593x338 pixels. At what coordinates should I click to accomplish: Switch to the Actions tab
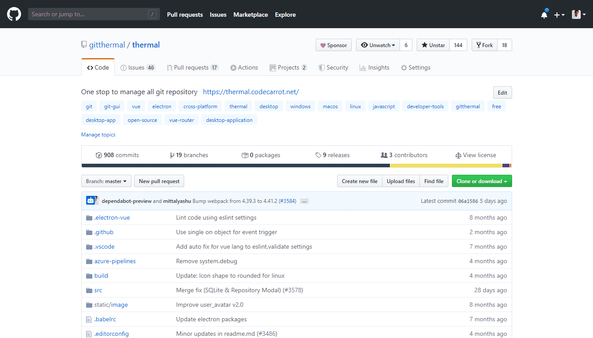point(244,67)
